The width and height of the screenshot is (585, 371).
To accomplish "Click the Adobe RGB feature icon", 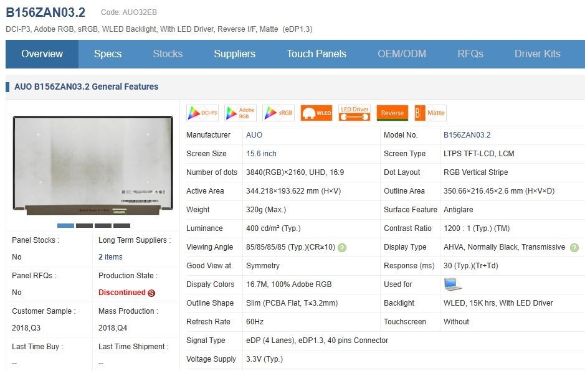I will [x=240, y=113].
